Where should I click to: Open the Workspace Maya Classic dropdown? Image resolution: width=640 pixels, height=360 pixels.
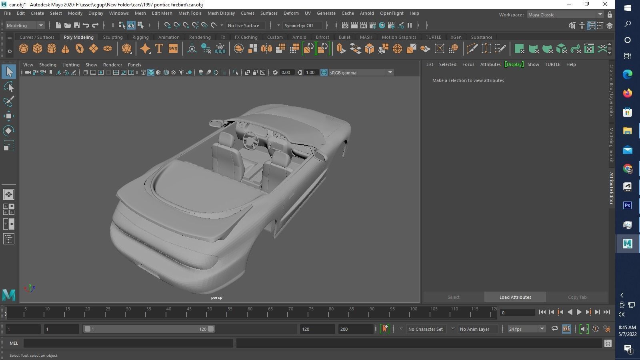pos(565,15)
